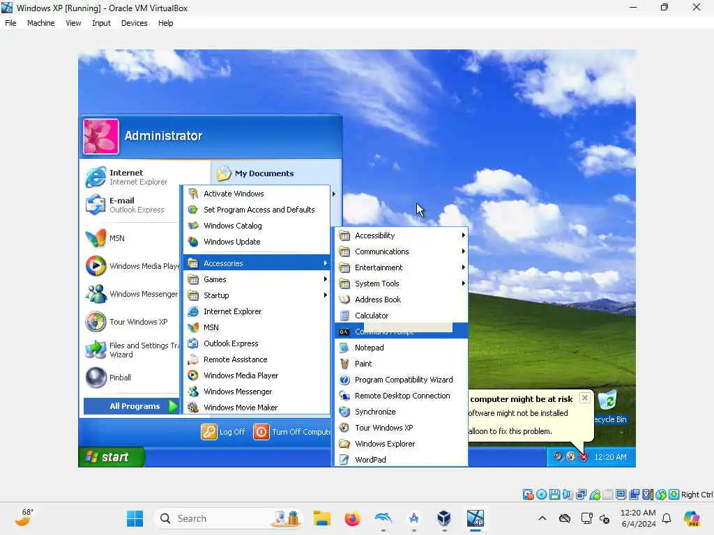Screen dimensions: 714x535
Task: Open VirtualBox Manager cube taskbar icon
Action: [444, 518]
